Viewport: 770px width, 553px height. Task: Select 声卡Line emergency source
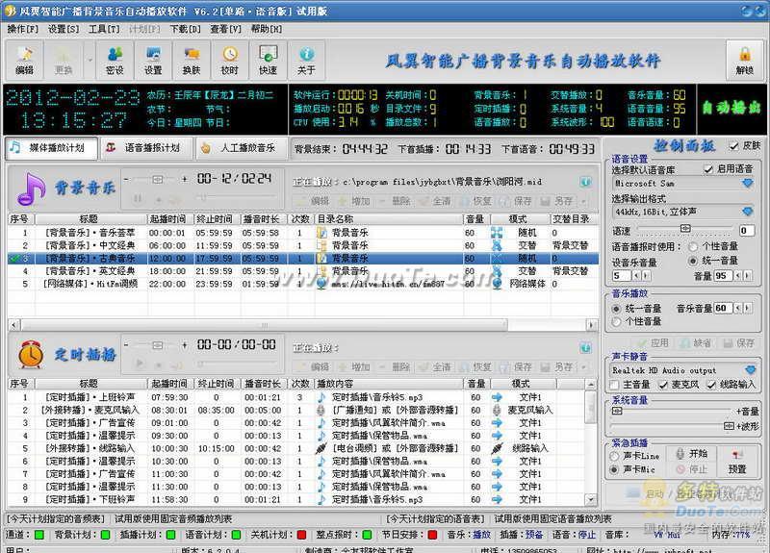[614, 456]
